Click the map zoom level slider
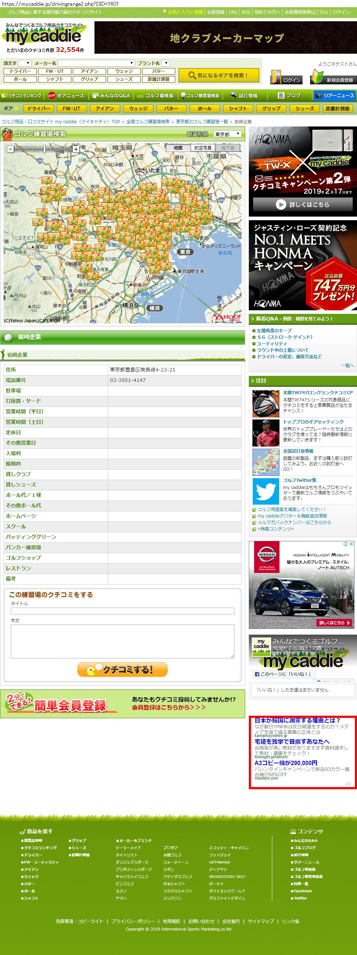The height and width of the screenshot is (955, 357). pos(44,149)
